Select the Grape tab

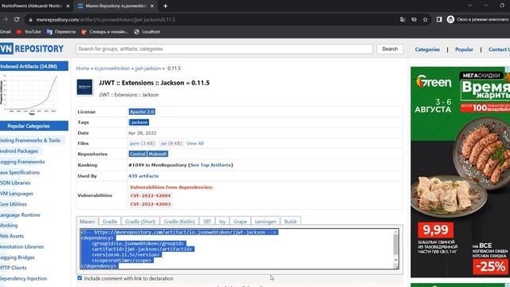click(x=240, y=222)
